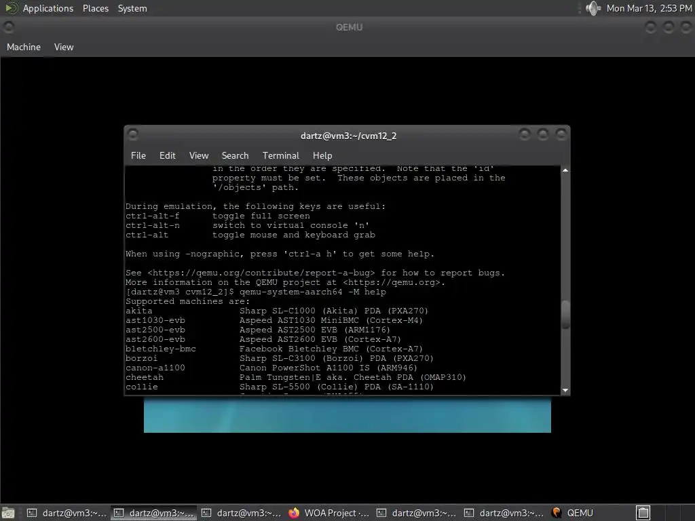Image resolution: width=695 pixels, height=521 pixels.
Task: Click the QEMU icon in bottom taskbar
Action: pos(557,513)
